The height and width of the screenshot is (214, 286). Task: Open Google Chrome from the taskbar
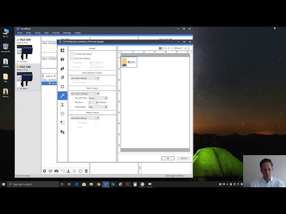(x=98, y=184)
